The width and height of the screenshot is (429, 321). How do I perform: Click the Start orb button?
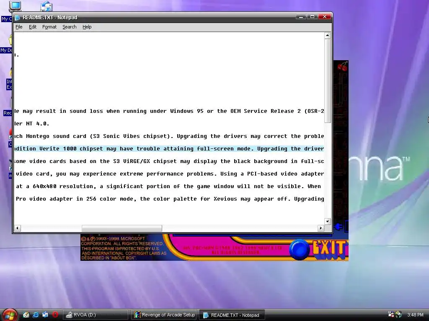[x=10, y=315]
